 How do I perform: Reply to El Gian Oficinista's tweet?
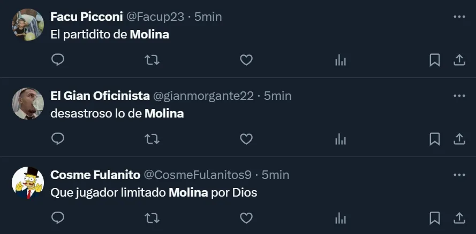tap(58, 139)
